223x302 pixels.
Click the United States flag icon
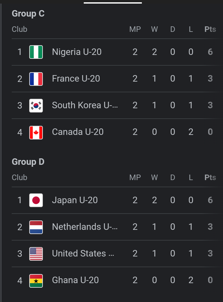(36, 254)
